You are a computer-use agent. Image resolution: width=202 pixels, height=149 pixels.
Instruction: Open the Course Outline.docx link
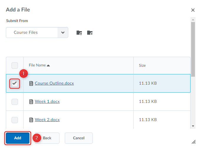click(x=54, y=83)
